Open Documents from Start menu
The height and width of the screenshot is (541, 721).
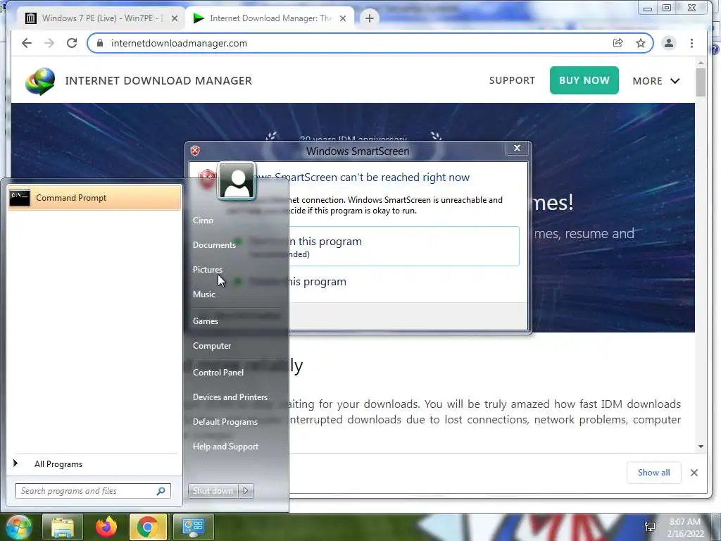click(x=214, y=244)
